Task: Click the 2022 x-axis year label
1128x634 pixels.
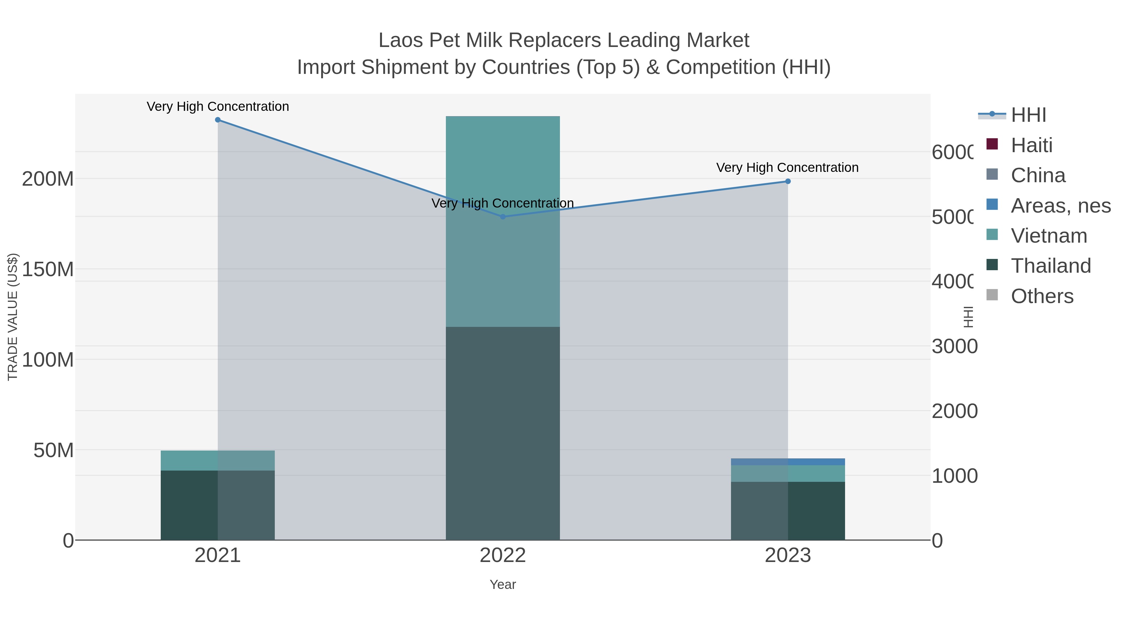Action: [x=503, y=556]
